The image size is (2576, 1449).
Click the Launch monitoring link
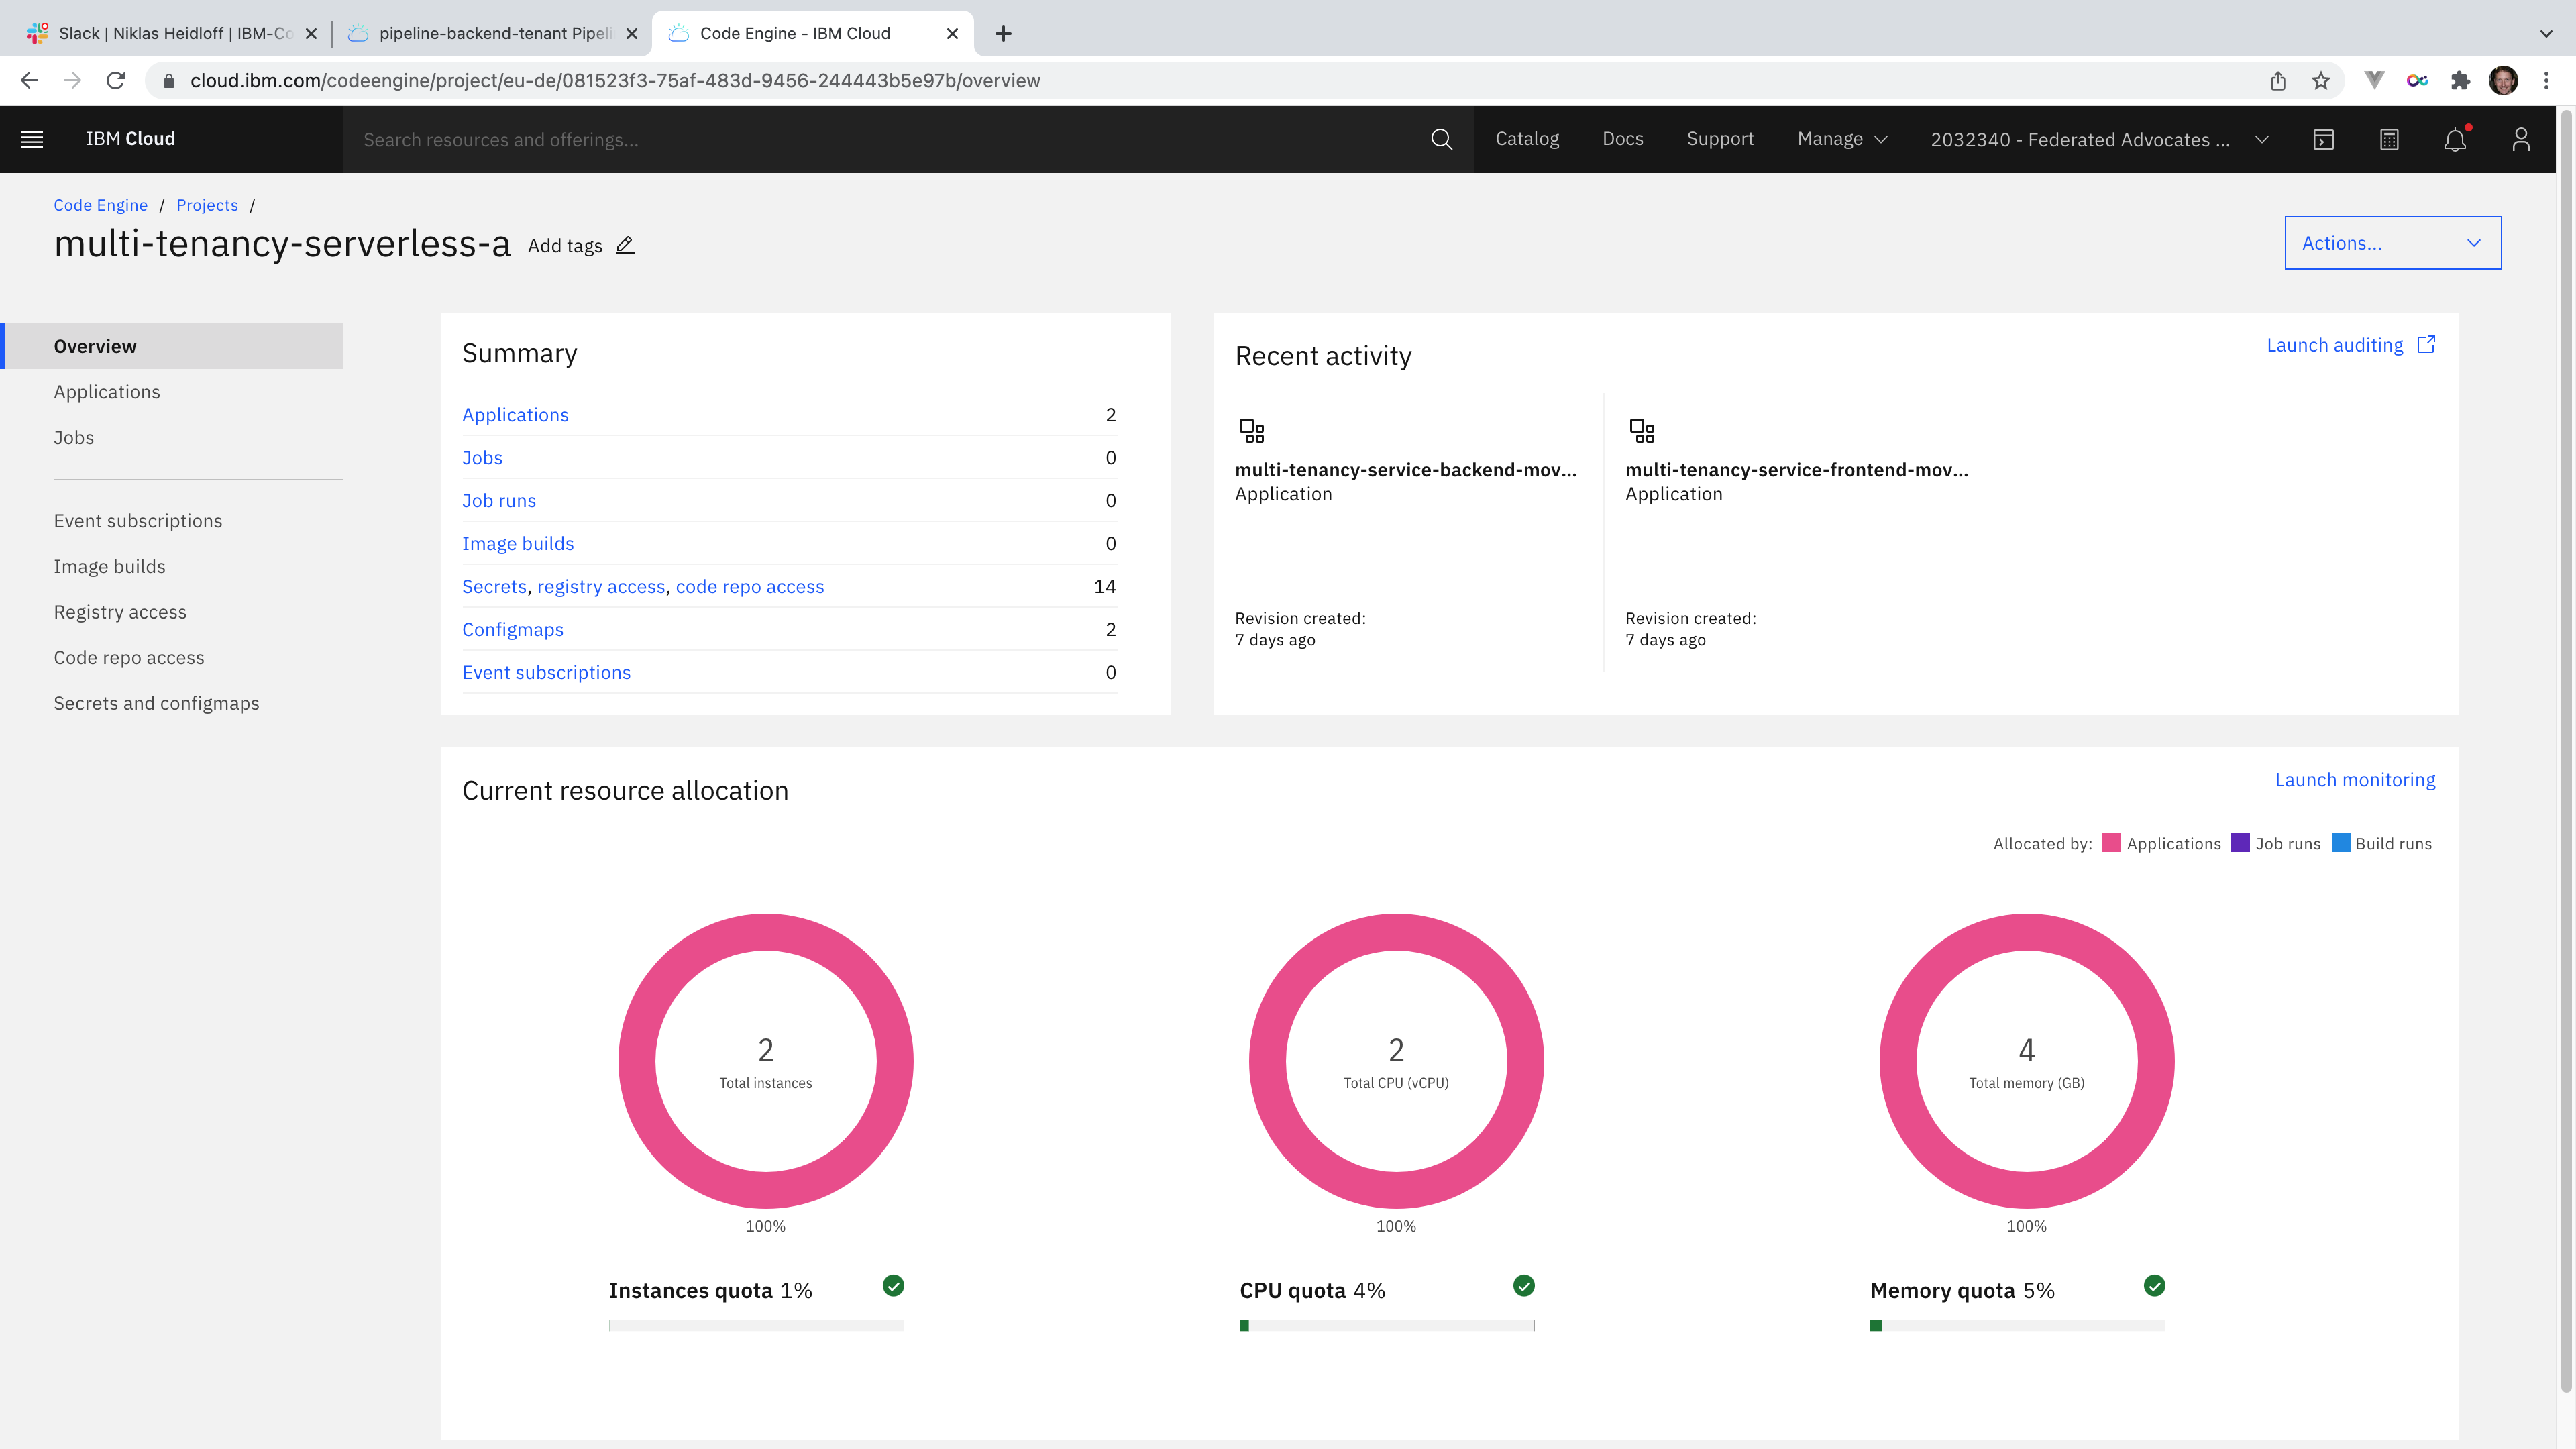(x=2354, y=780)
